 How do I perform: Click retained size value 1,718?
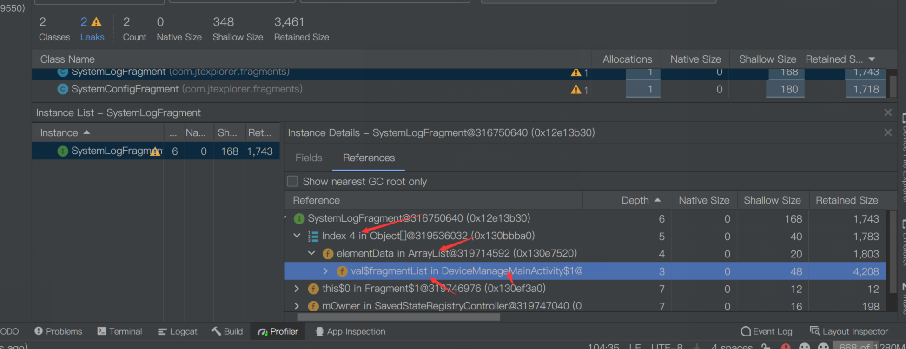pos(866,89)
